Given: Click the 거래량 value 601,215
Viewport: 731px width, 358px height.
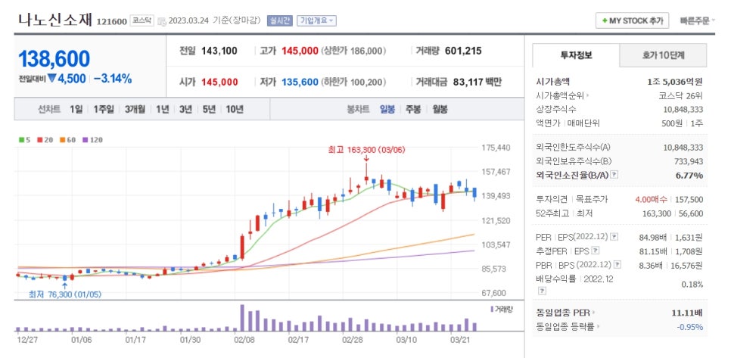Looking at the screenshot, I should coord(463,51).
